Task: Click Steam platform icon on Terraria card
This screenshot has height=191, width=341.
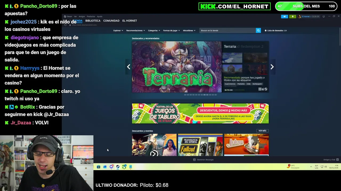Action: (x=266, y=89)
